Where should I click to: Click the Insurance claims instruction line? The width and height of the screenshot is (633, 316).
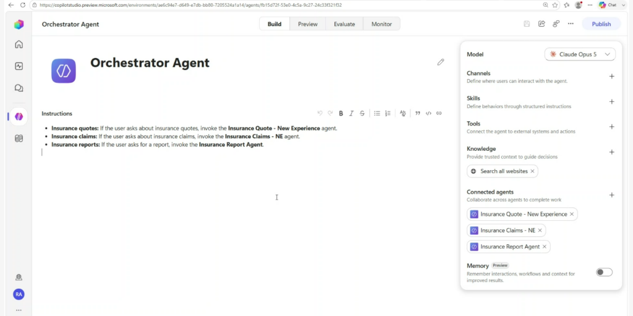coord(176,137)
